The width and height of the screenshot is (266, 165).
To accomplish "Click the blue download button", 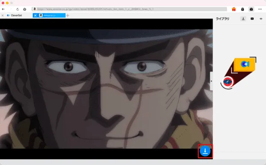I will tap(205, 151).
